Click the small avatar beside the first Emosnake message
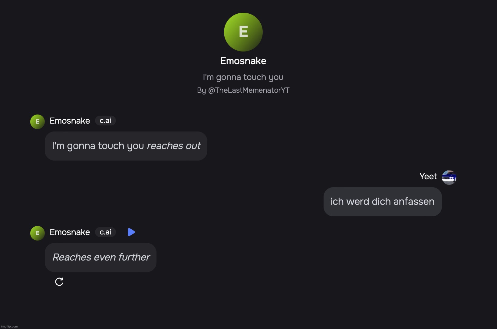This screenshot has width=497, height=329. coord(38,122)
